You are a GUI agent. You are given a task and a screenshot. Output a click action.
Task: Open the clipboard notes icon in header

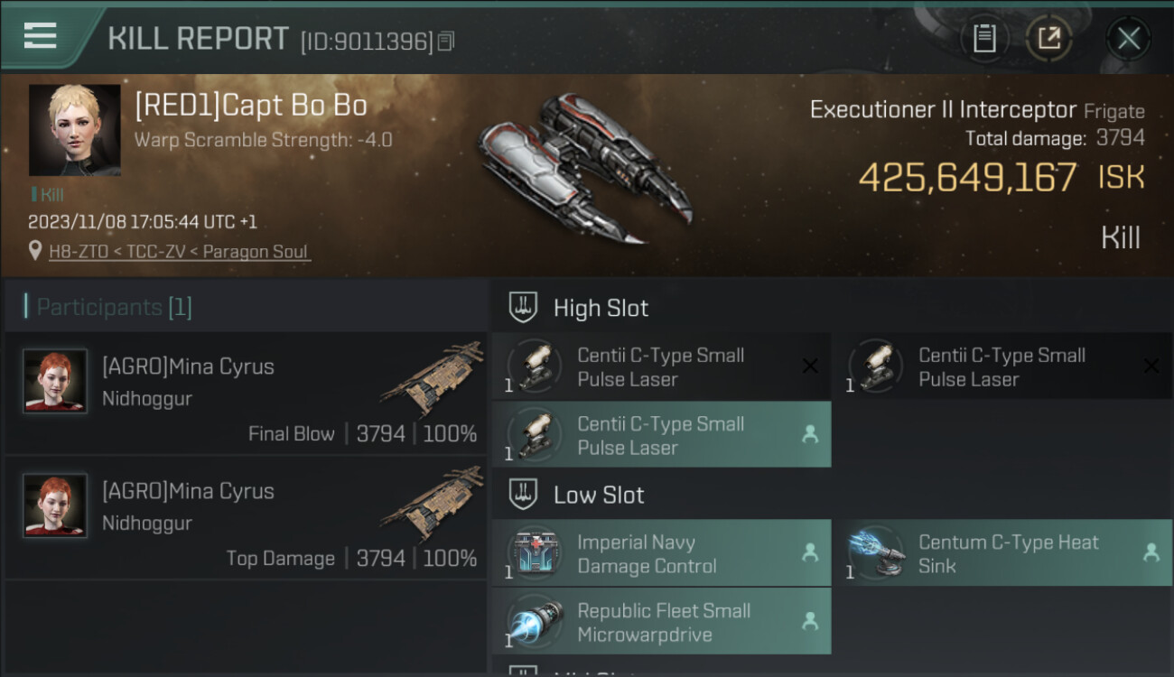[x=984, y=38]
